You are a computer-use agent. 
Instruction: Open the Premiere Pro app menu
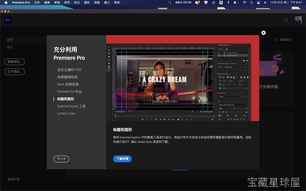(21, 2)
